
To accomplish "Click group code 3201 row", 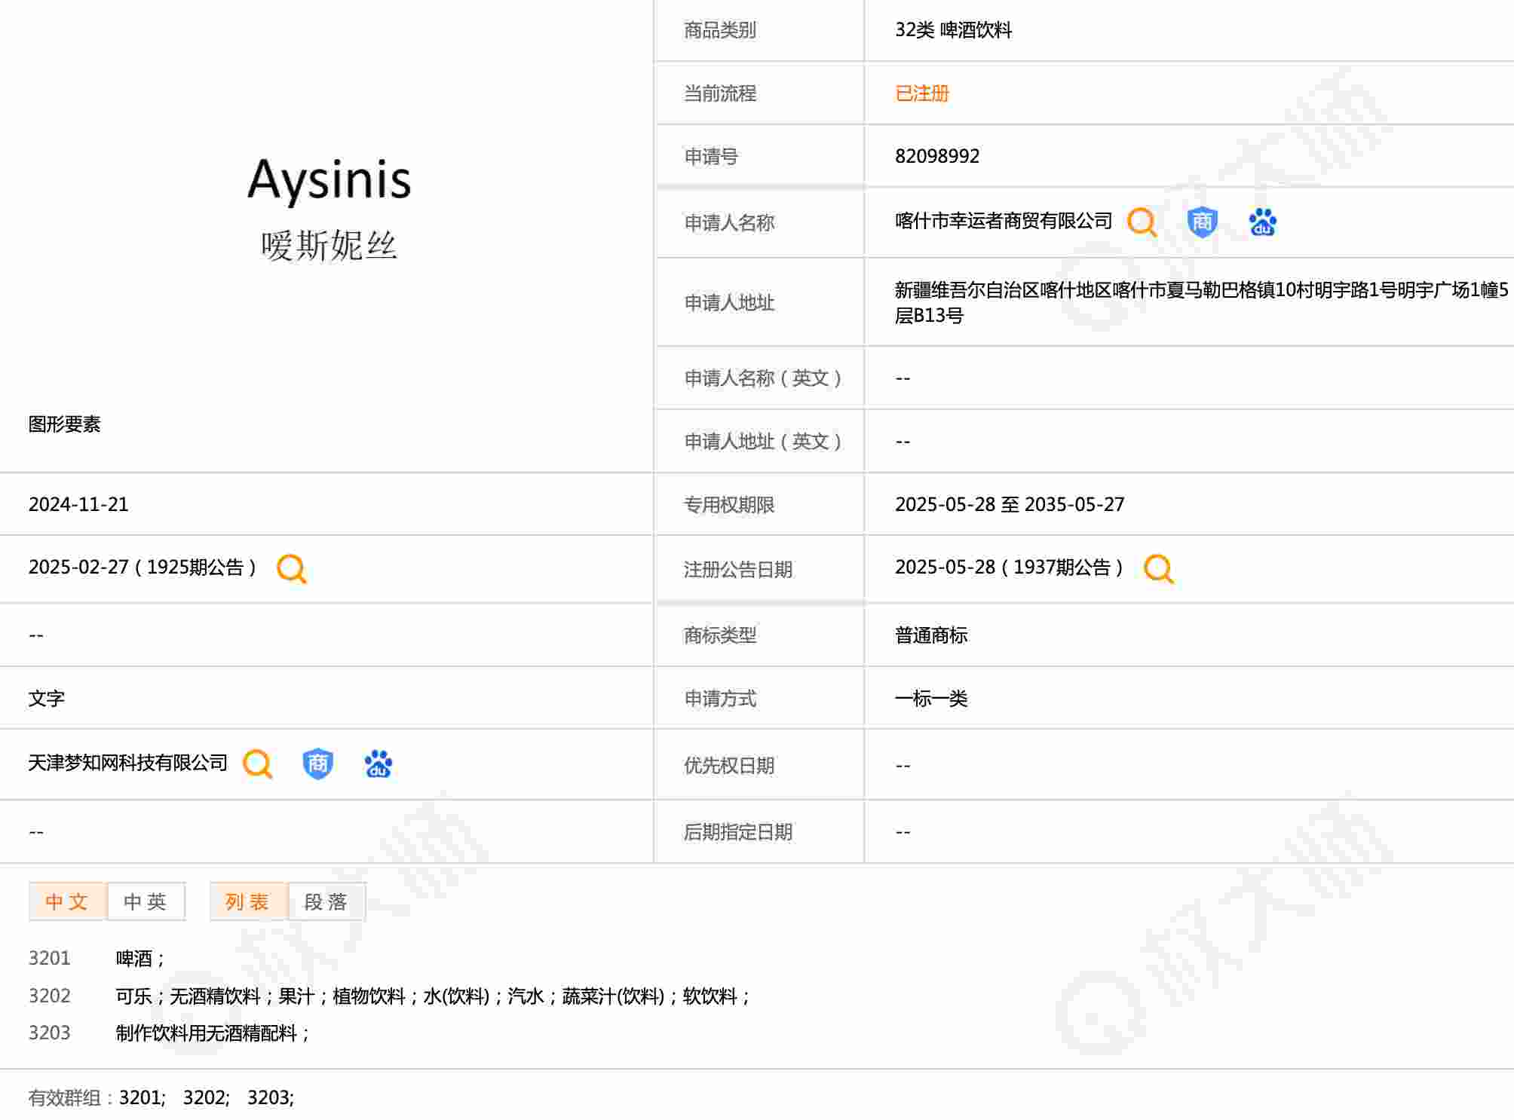I will click(50, 958).
